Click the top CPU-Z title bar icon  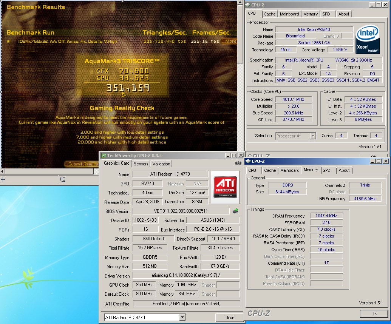pyautogui.click(x=248, y=5)
